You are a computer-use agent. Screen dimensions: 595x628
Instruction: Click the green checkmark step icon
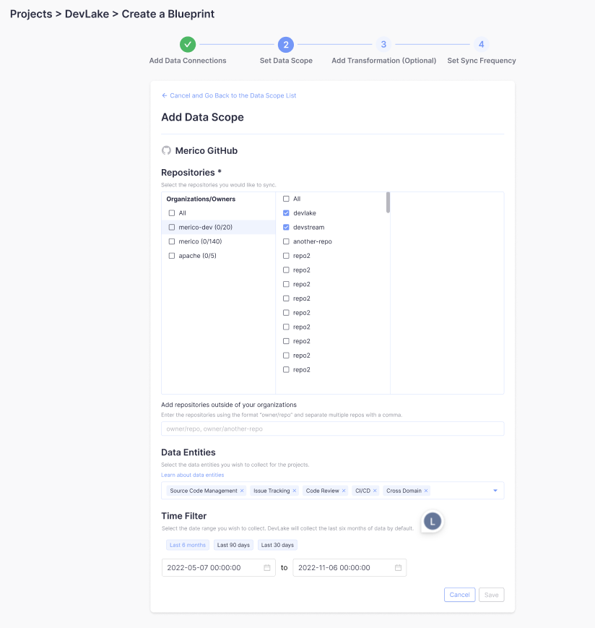(188, 45)
